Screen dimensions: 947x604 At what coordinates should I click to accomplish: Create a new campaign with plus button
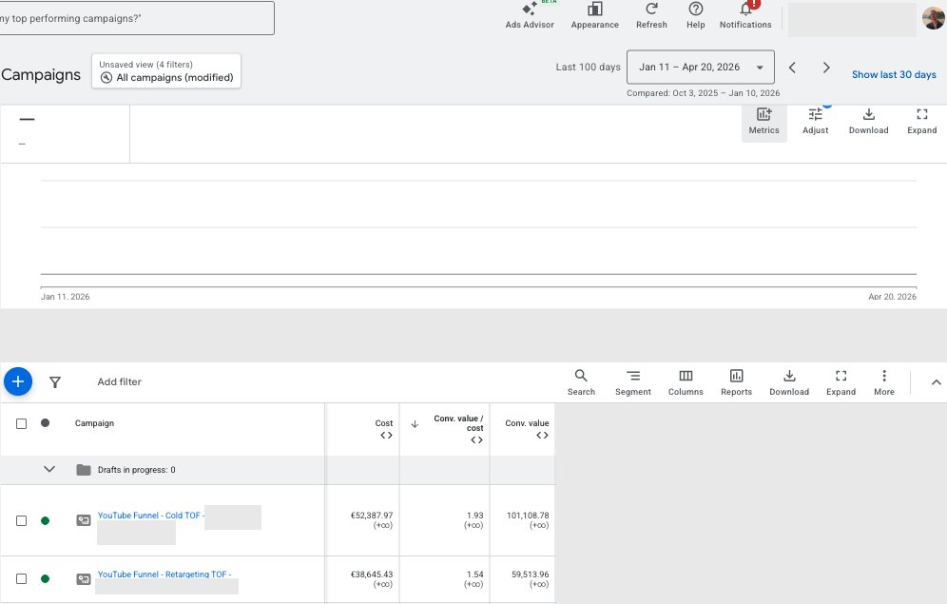tap(18, 381)
